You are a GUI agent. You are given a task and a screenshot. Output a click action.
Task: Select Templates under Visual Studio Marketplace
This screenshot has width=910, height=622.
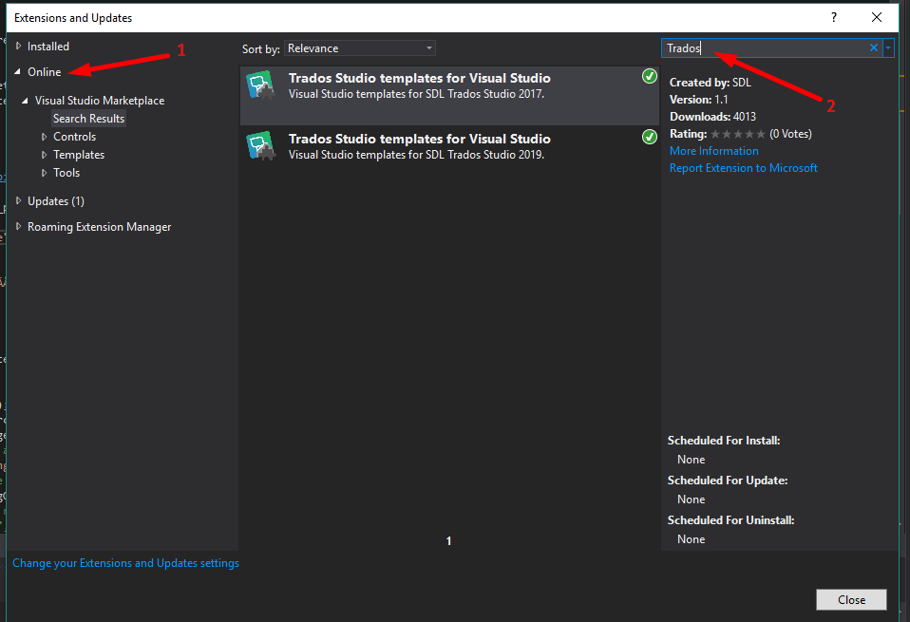pos(79,155)
